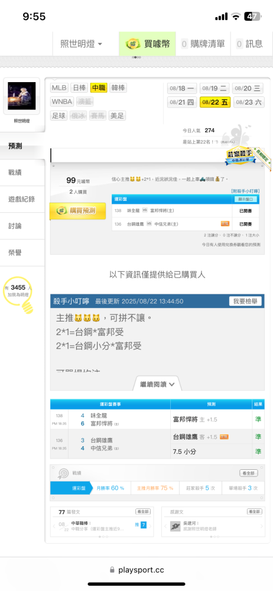Go to next post with right chevron
Image resolution: width=273 pixels, height=591 pixels.
(151, 526)
